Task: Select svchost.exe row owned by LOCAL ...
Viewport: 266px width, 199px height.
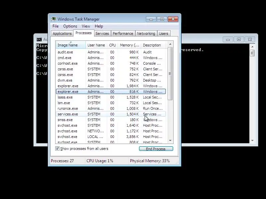Action: [x=111, y=137]
